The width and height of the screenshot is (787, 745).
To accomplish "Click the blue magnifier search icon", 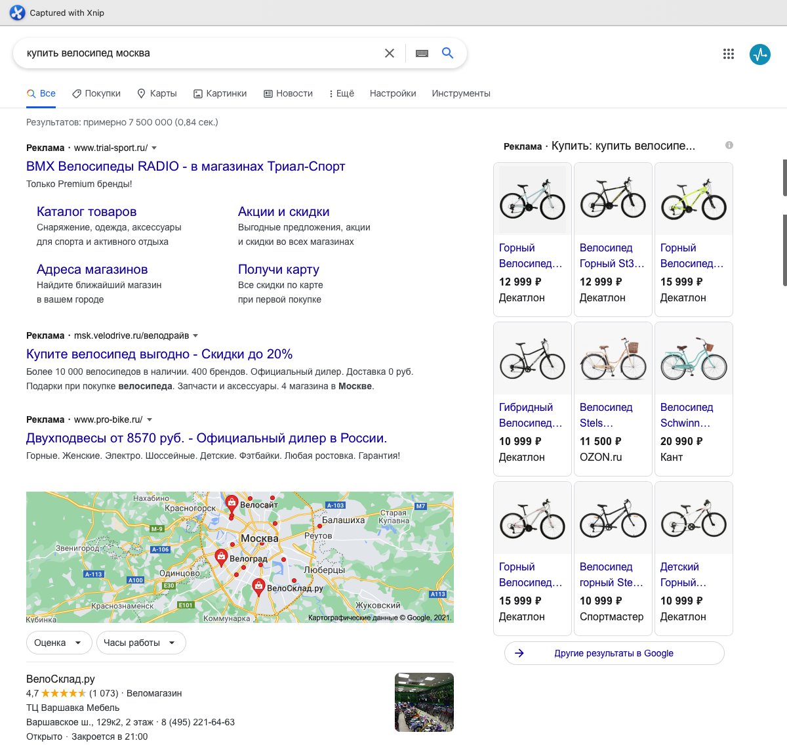I will point(448,53).
